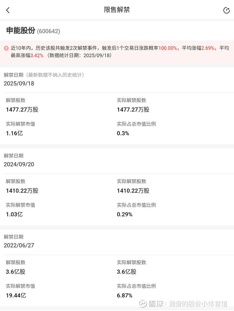Click the 6.87% market cap ratio

(x=125, y=295)
